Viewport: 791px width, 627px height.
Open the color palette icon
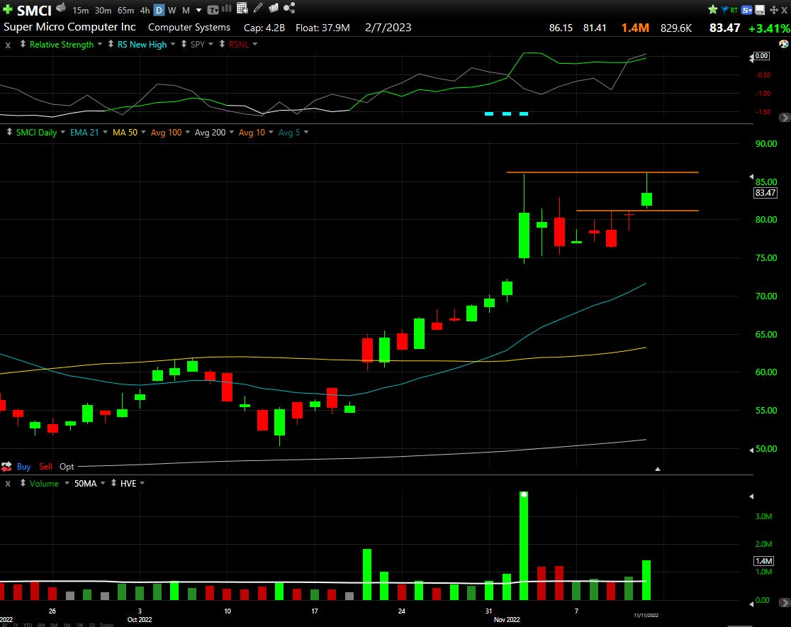[783, 44]
